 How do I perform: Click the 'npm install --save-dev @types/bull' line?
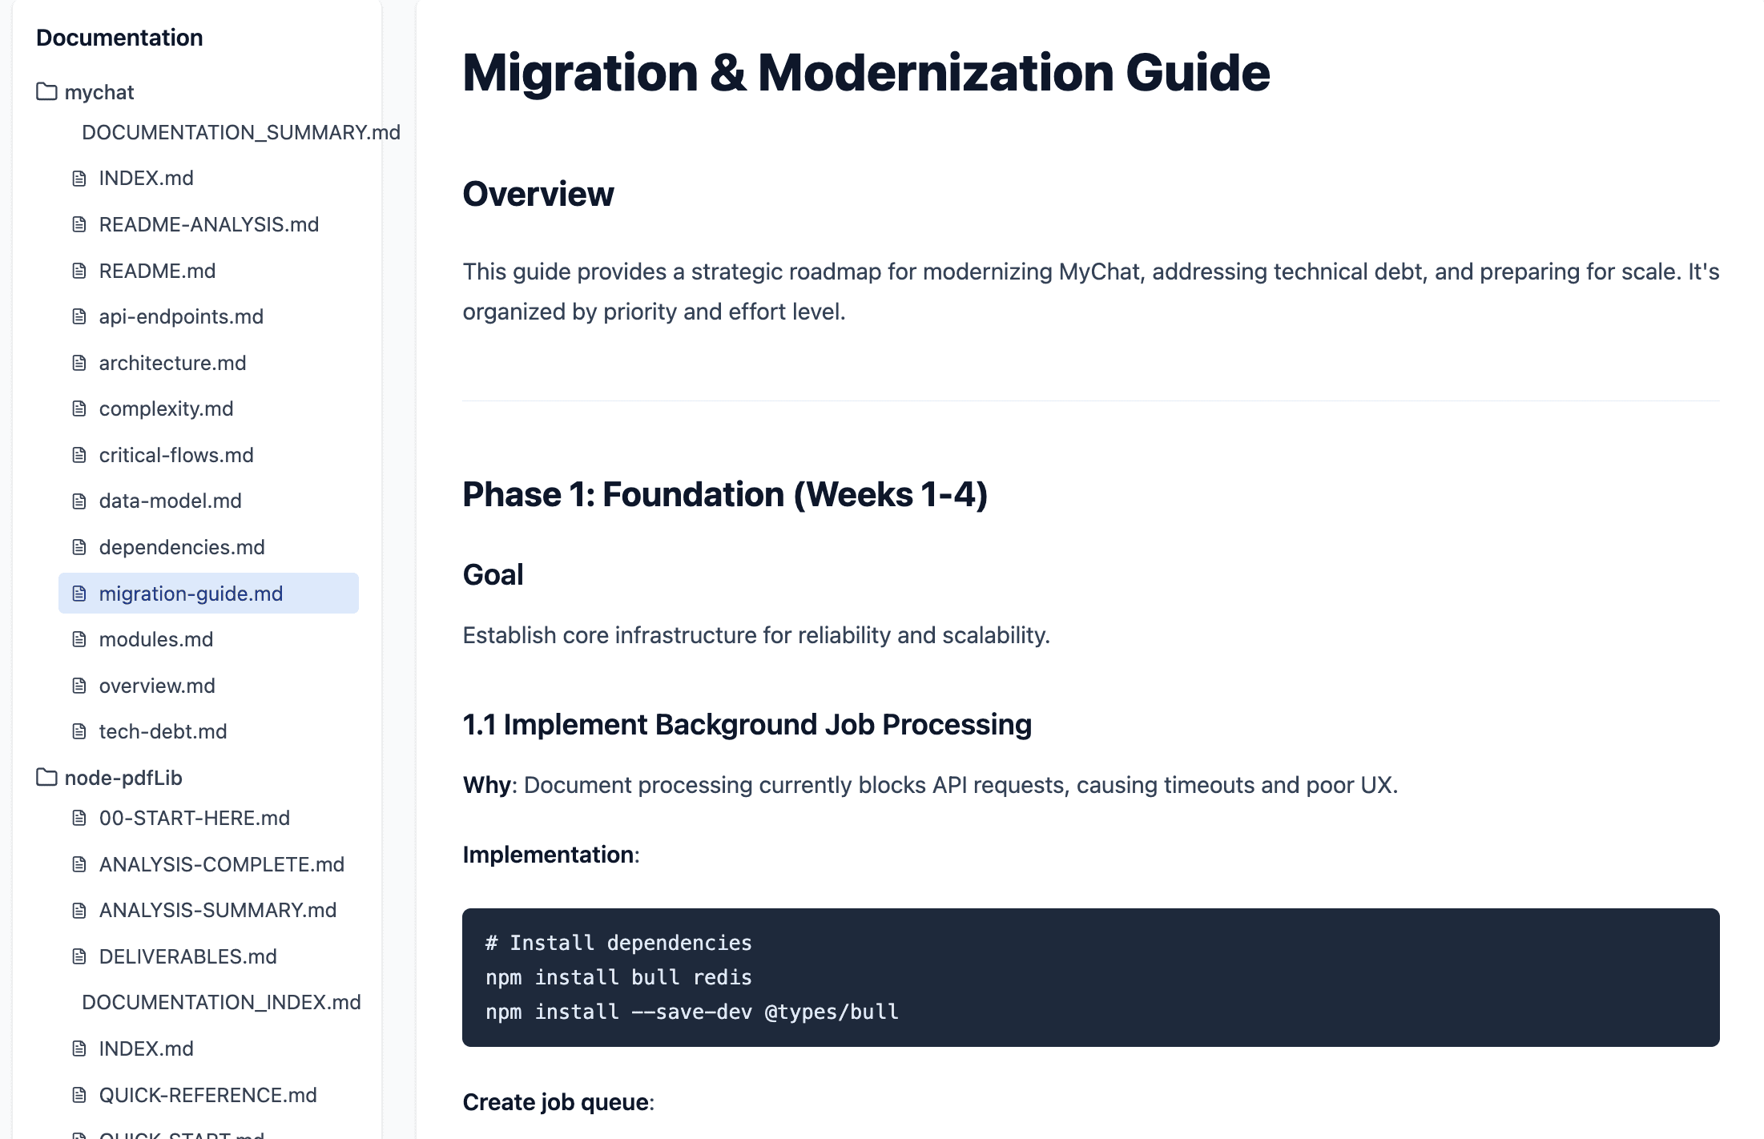pyautogui.click(x=692, y=1012)
